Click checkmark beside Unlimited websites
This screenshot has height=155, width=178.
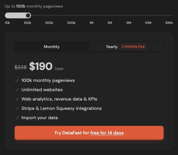17,90
